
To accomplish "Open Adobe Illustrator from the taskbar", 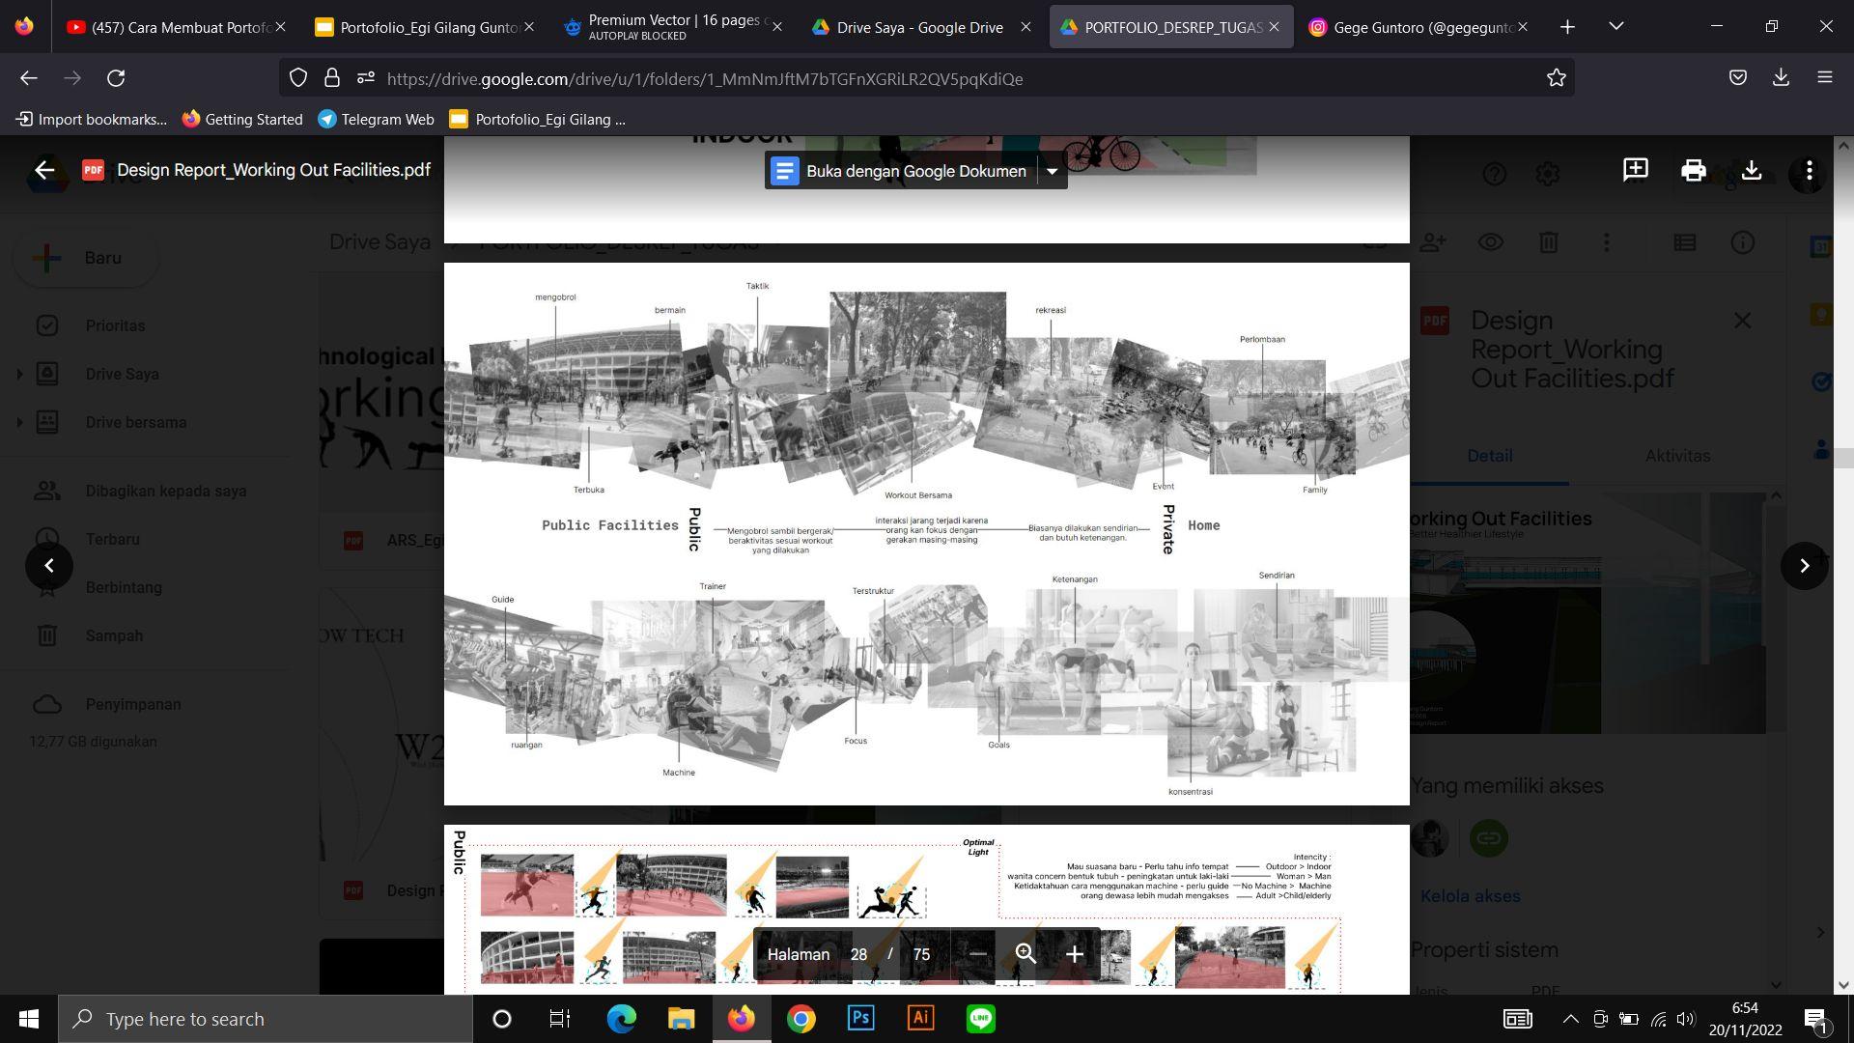I will 920,1019.
